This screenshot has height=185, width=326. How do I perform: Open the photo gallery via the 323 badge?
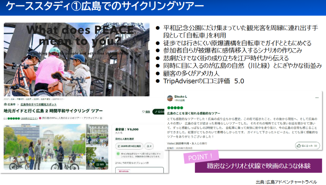100,164
